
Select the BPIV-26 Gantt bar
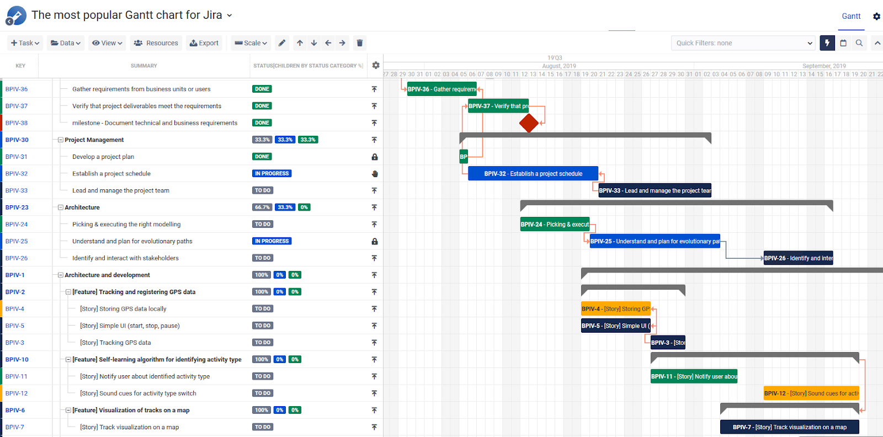click(x=799, y=258)
